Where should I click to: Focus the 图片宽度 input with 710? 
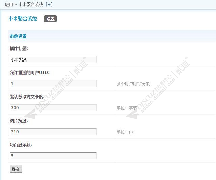(x=53, y=132)
